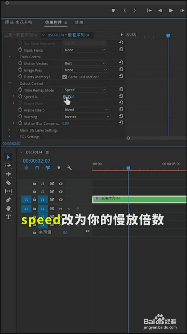Reset the Time Remap Mode parameter

pyautogui.click(x=121, y=89)
